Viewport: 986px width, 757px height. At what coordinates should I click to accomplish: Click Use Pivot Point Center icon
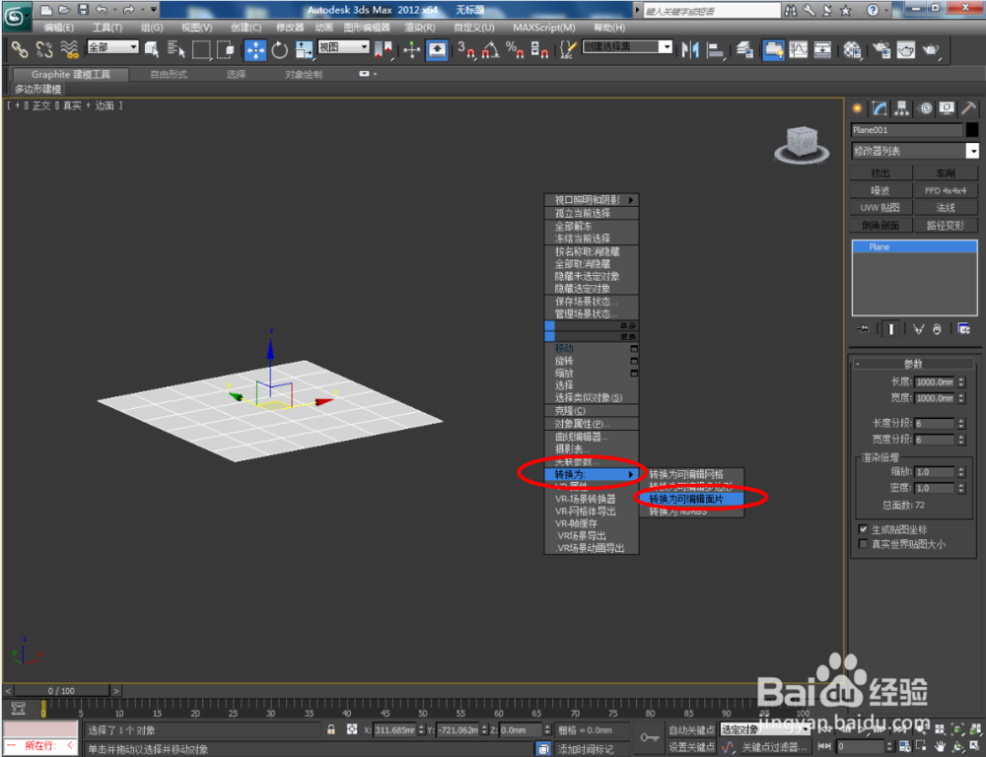click(x=383, y=50)
